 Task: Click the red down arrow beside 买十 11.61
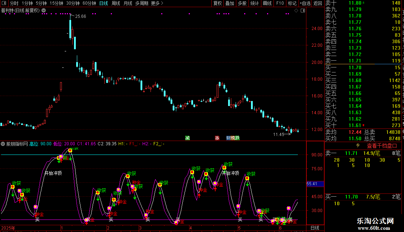pyautogui.click(x=364, y=125)
